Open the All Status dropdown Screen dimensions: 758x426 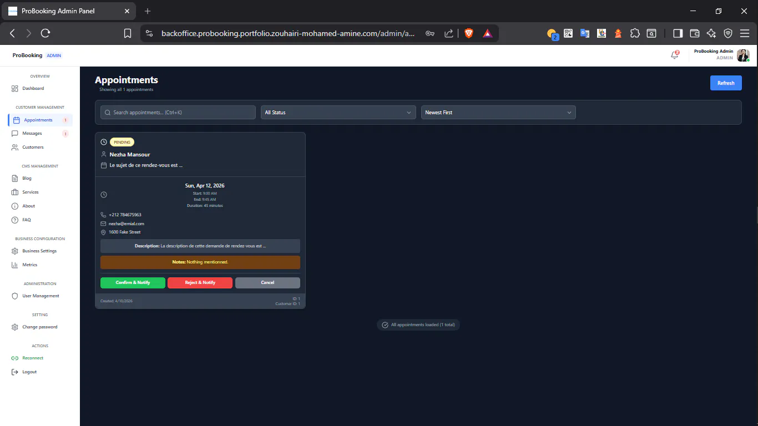pos(338,113)
